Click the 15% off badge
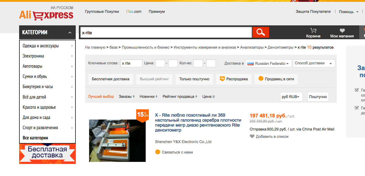The image size is (365, 176). point(143,115)
